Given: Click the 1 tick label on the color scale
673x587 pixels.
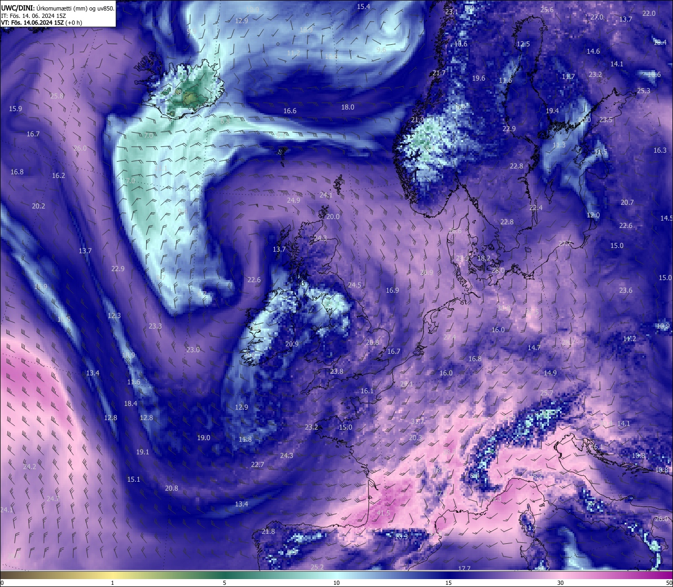Looking at the screenshot, I should 113,583.
